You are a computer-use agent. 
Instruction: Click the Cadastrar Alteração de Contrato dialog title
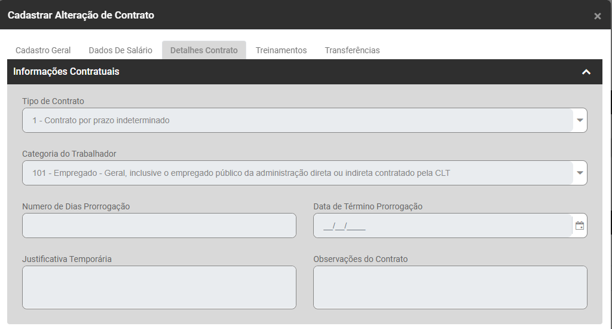tap(81, 15)
